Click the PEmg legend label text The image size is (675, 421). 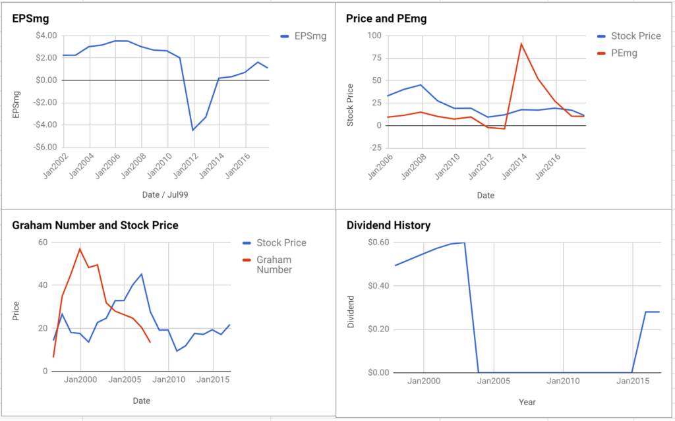(x=624, y=53)
